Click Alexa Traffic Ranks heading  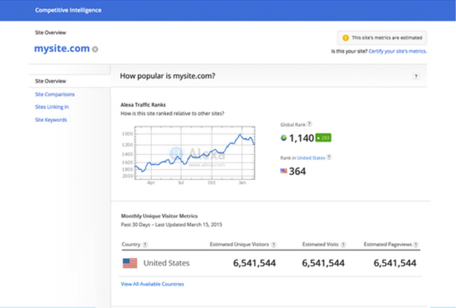(x=143, y=105)
